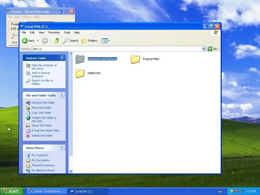This screenshot has width=260, height=195.
Task: Click the green Back arrow icon
Action: tap(25, 41)
